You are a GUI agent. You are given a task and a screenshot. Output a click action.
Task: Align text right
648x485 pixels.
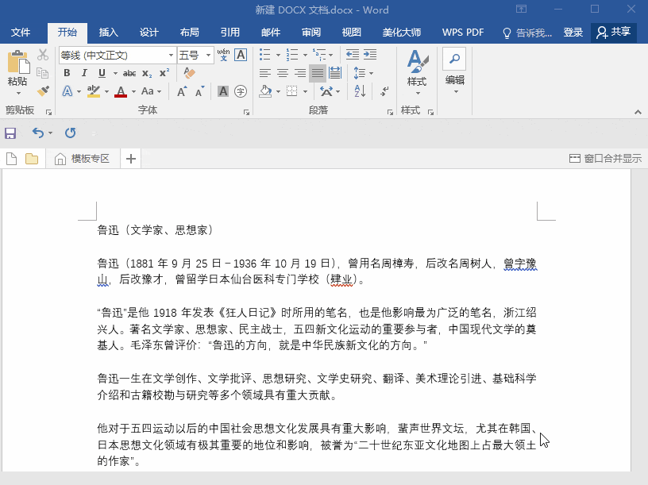(x=300, y=73)
